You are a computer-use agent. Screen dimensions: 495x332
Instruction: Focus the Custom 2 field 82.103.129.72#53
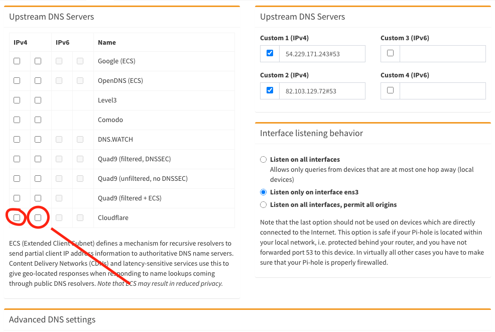point(322,91)
